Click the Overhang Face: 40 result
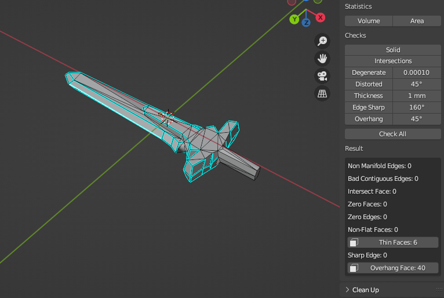444x298 pixels. [393, 268]
